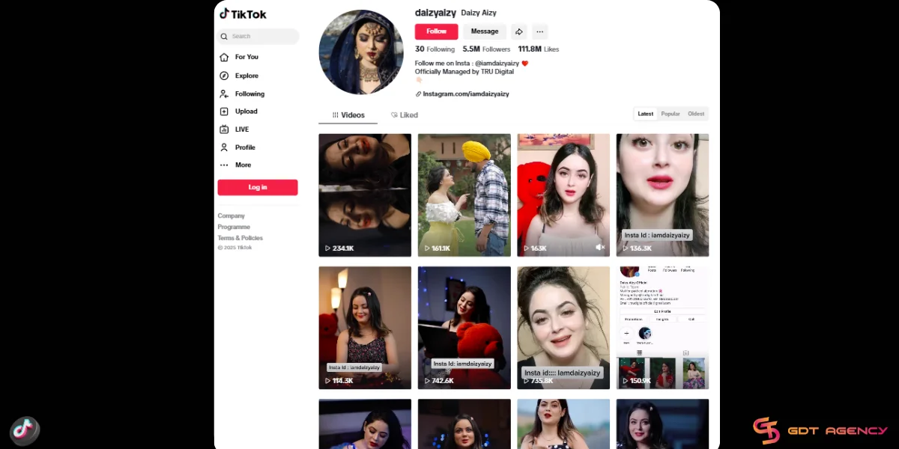Viewport: 899px width, 449px height.
Task: Open the three-dot options beside share
Action: click(x=539, y=31)
